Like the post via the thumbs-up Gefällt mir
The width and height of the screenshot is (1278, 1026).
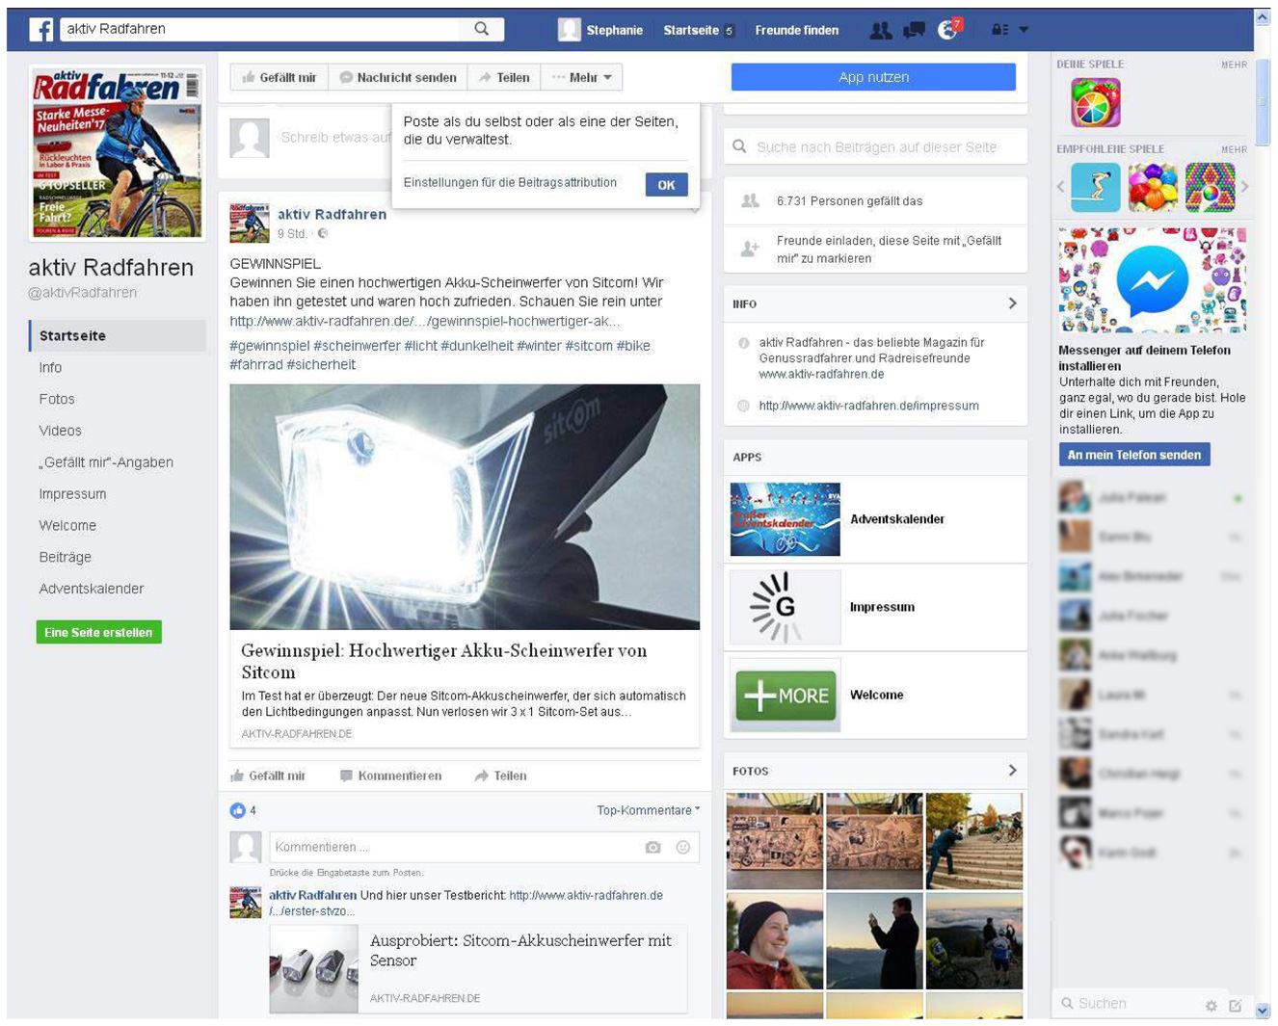point(268,776)
